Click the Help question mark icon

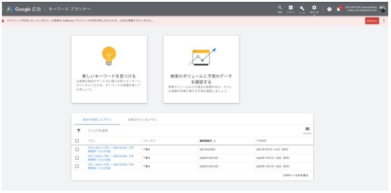tap(329, 9)
